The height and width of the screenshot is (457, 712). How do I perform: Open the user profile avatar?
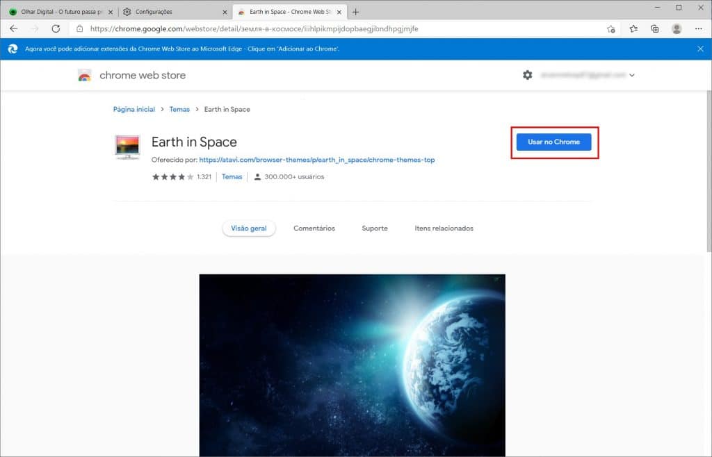(x=676, y=28)
